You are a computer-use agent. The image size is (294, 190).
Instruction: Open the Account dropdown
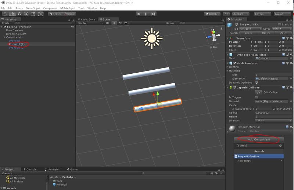(241, 14)
